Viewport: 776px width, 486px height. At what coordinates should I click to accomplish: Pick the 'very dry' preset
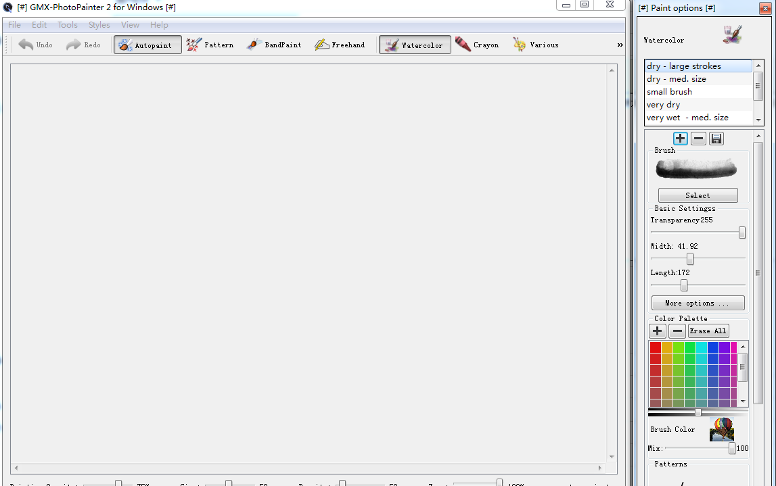click(x=698, y=105)
